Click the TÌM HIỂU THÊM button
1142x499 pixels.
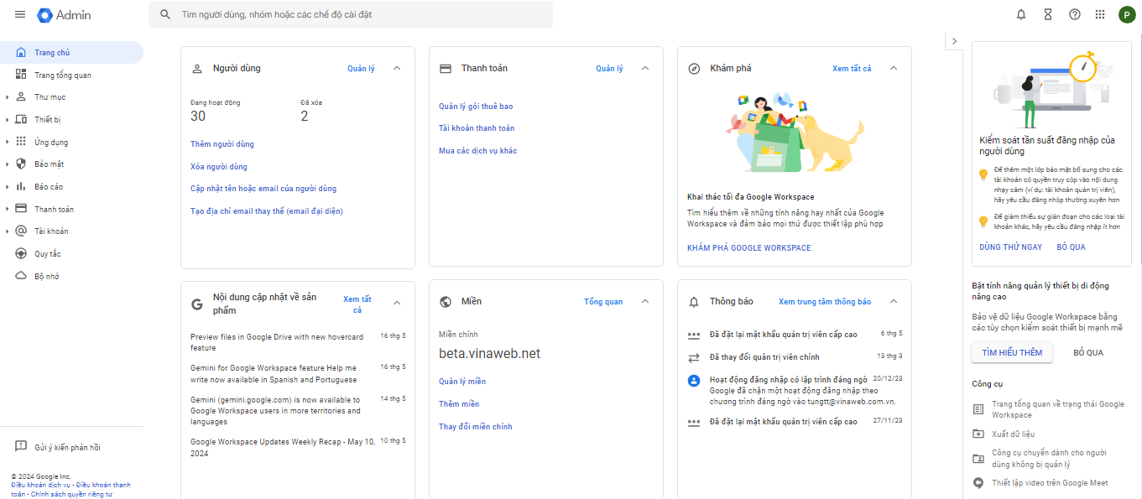coord(1012,352)
